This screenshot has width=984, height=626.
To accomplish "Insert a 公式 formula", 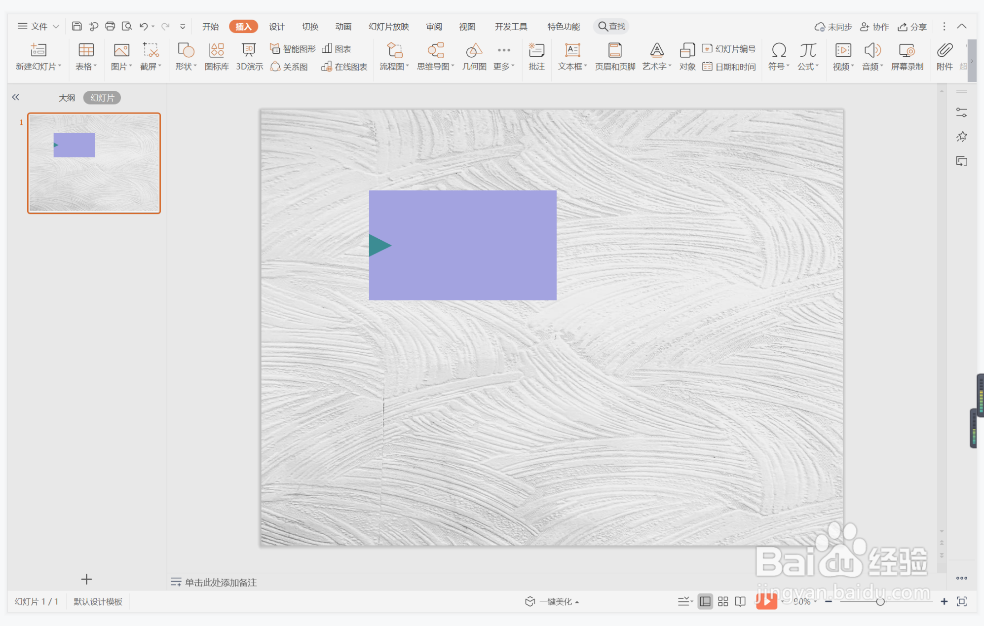I will coord(808,57).
